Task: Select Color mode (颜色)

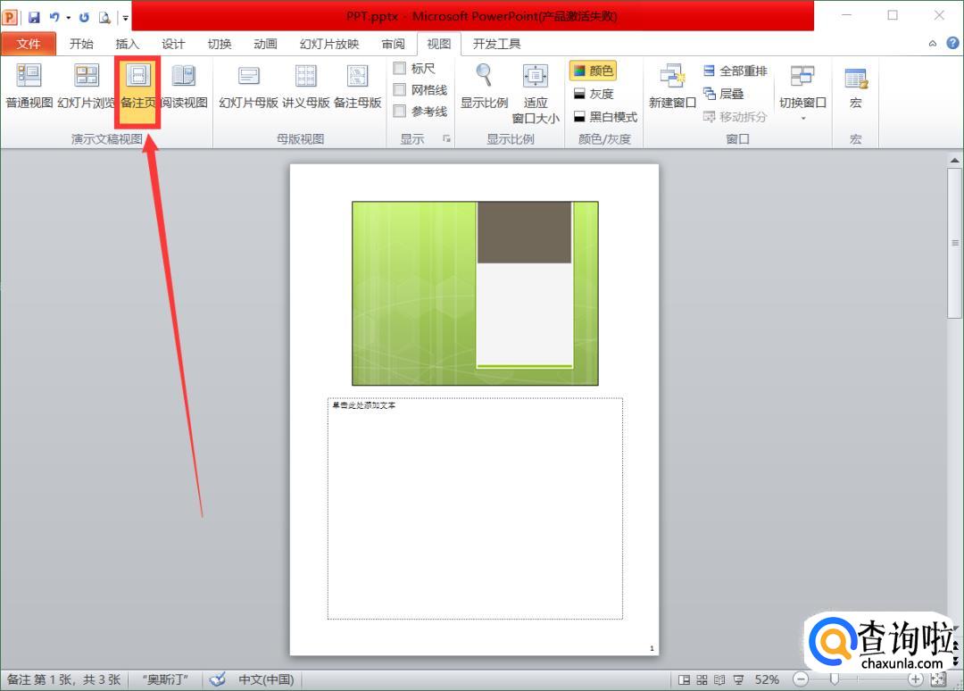Action: 593,71
